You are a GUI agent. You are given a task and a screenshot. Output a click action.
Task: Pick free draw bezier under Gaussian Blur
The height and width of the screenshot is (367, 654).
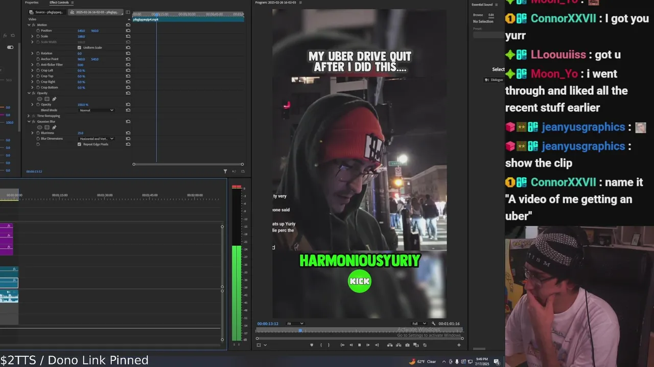point(54,127)
